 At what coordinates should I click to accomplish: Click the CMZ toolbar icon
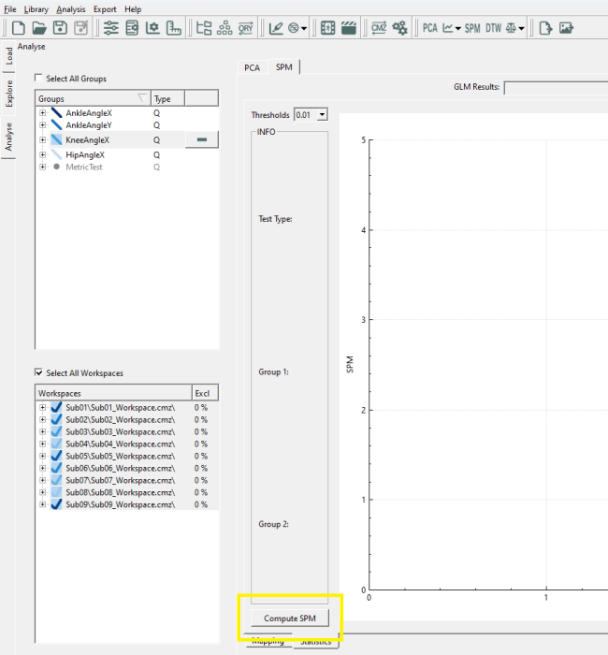click(x=379, y=28)
